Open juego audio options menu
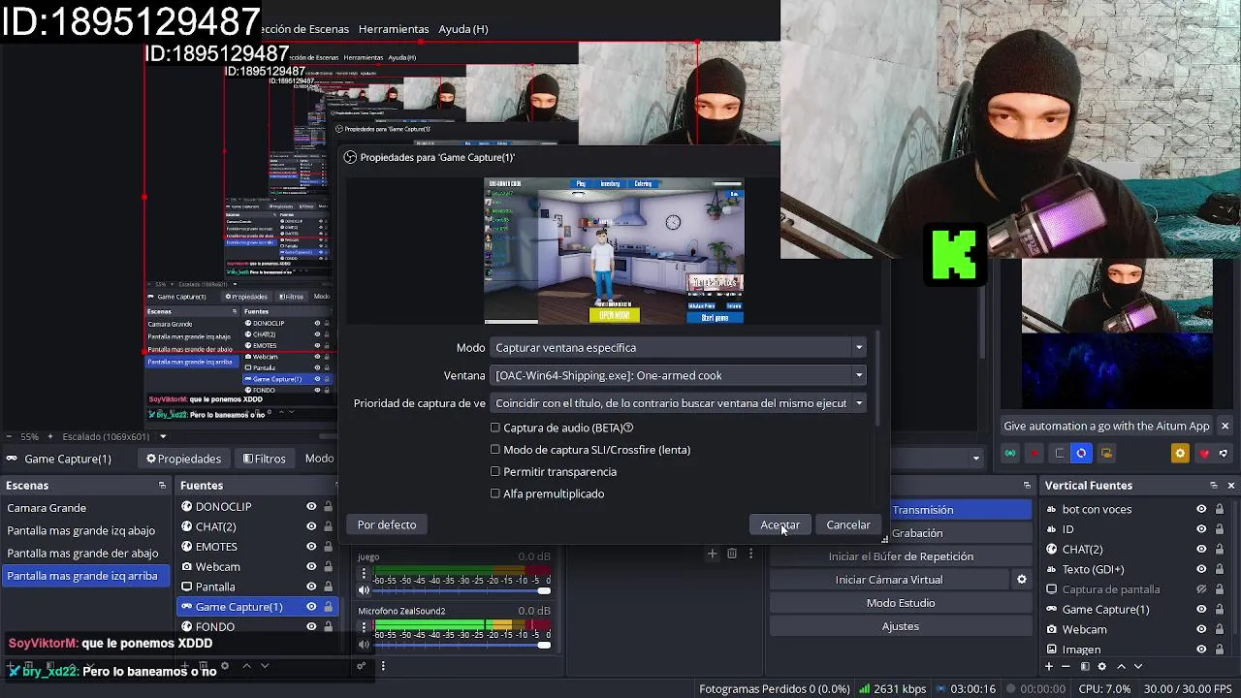The width and height of the screenshot is (1241, 698). pos(365,573)
